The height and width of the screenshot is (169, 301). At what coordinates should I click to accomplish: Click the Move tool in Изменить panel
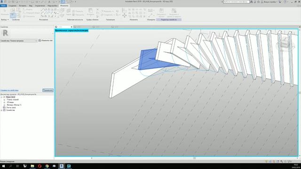pyautogui.click(x=124, y=15)
